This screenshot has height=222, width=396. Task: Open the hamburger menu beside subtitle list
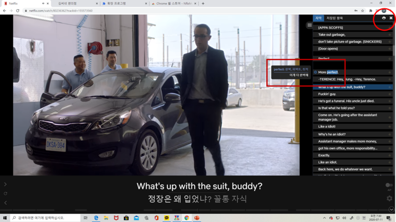[x=309, y=25]
